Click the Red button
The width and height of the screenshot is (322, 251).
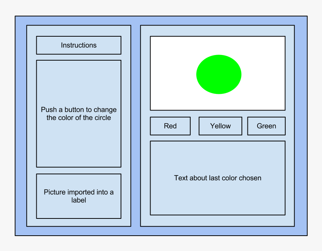coord(170,126)
